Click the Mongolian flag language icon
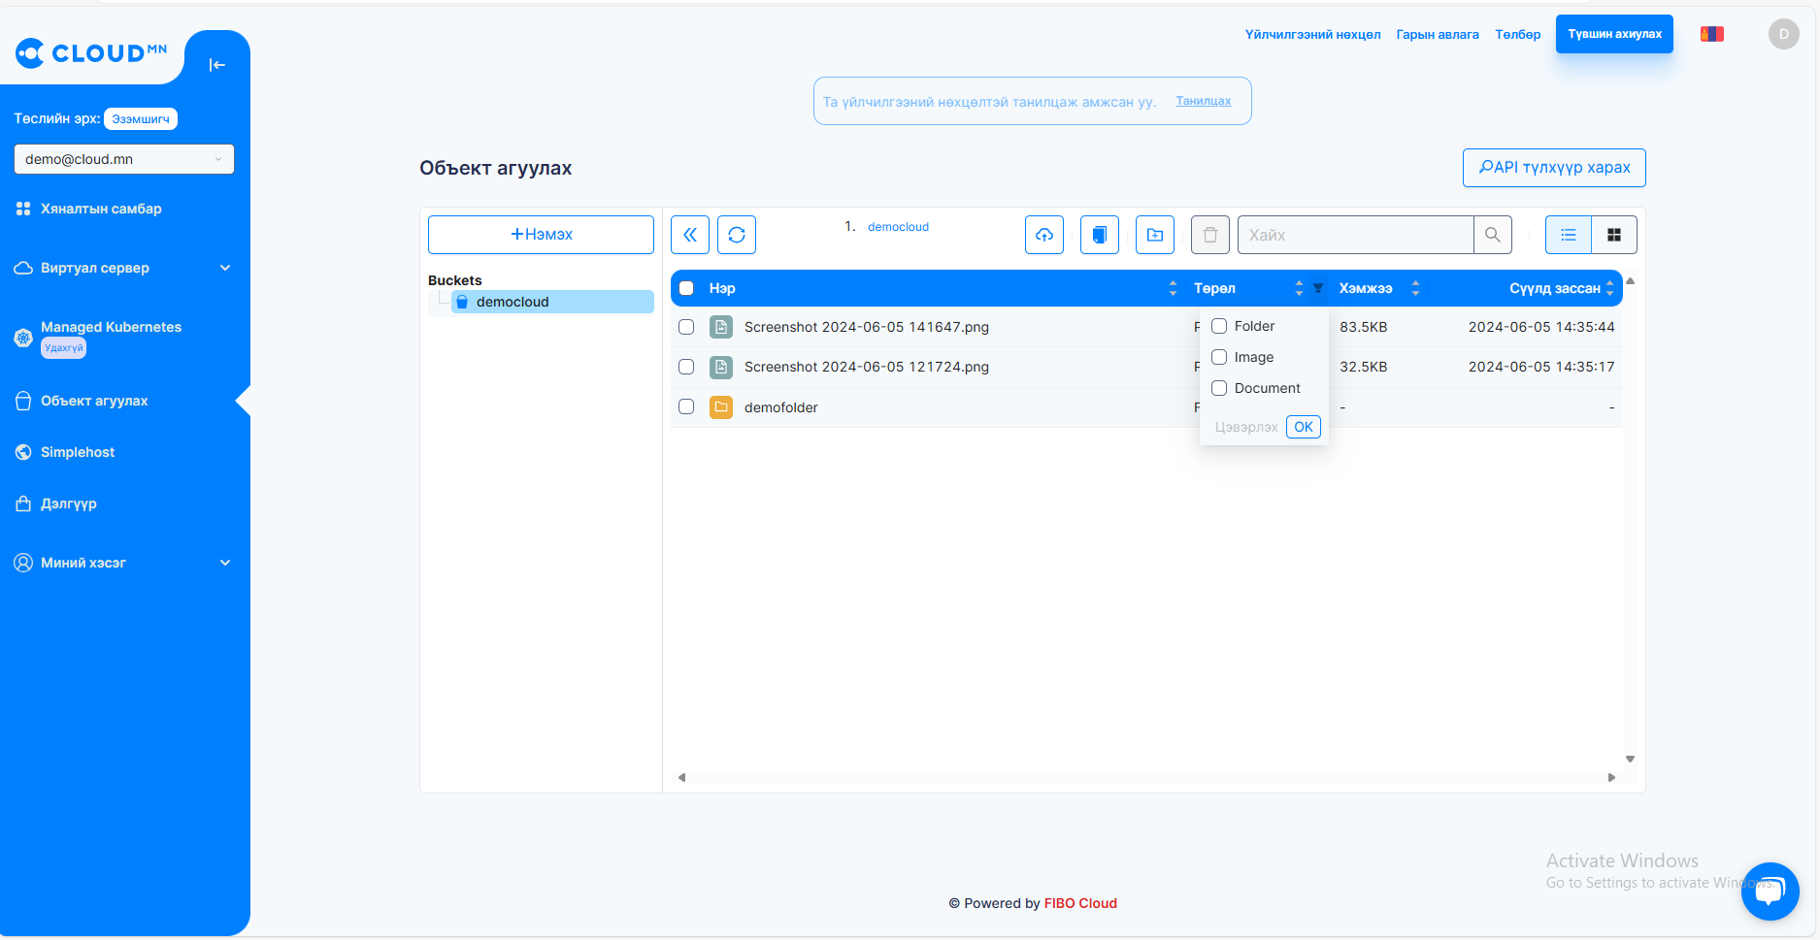 (x=1712, y=34)
